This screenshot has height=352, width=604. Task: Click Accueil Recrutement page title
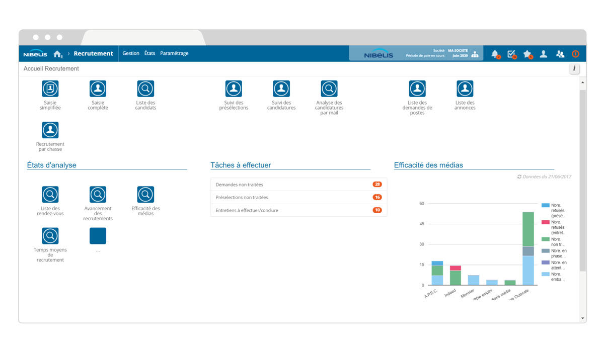coord(51,68)
